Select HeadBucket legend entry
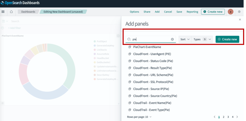246x121 pixels. tap(103, 58)
